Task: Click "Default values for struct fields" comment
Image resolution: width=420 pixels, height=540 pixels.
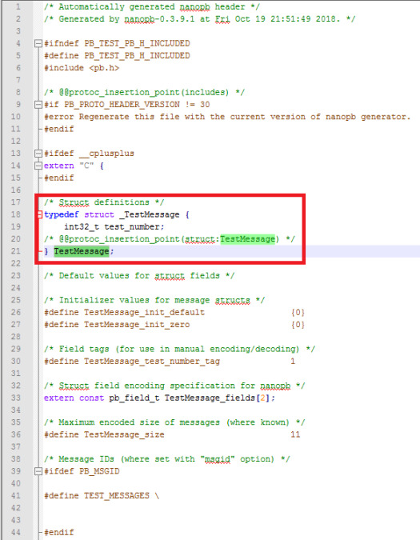Action: click(139, 275)
